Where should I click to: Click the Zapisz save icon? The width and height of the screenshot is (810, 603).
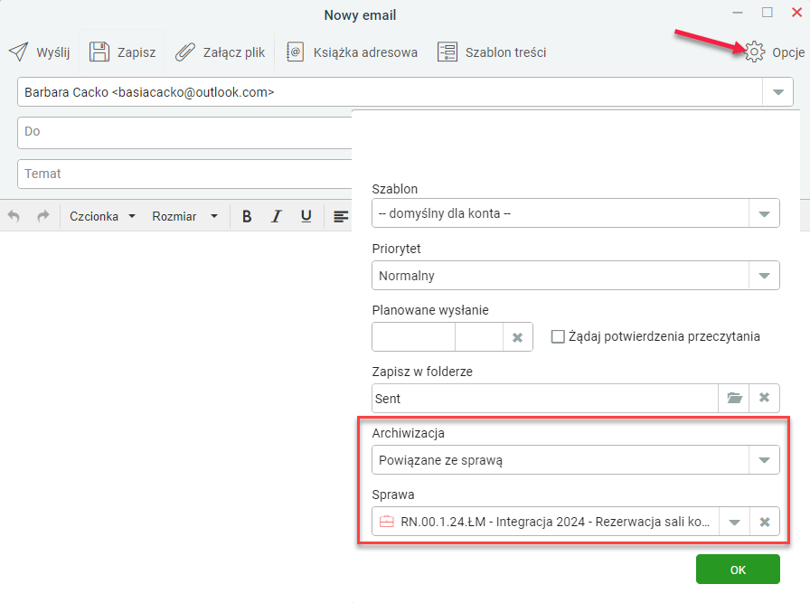click(x=99, y=52)
